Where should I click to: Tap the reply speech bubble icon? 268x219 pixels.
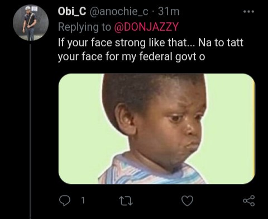point(65,201)
